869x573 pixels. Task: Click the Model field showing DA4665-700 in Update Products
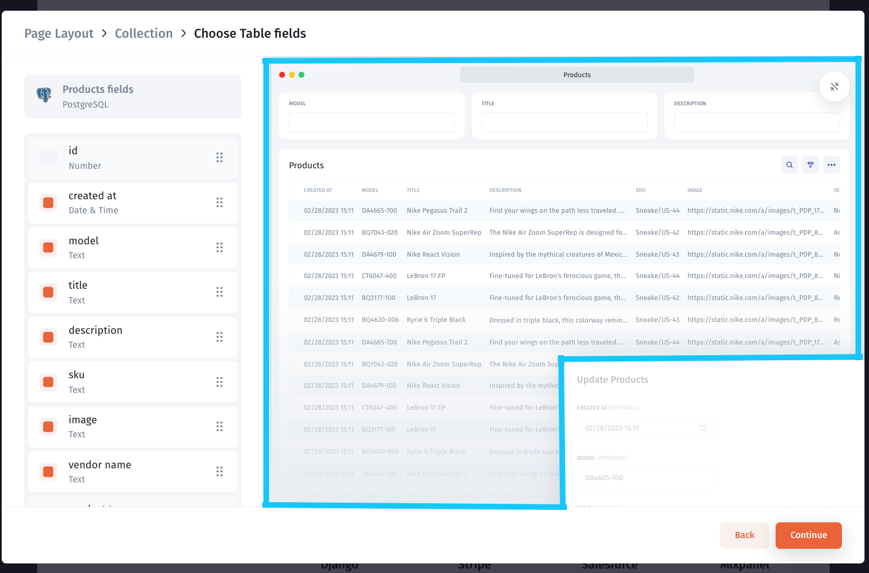click(x=645, y=478)
